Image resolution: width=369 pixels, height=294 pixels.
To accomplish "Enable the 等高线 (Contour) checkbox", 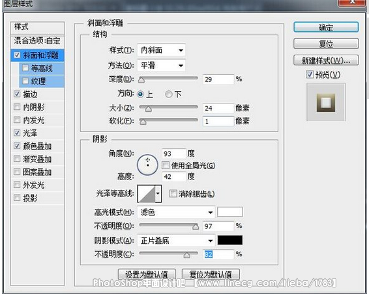I will pos(25,68).
